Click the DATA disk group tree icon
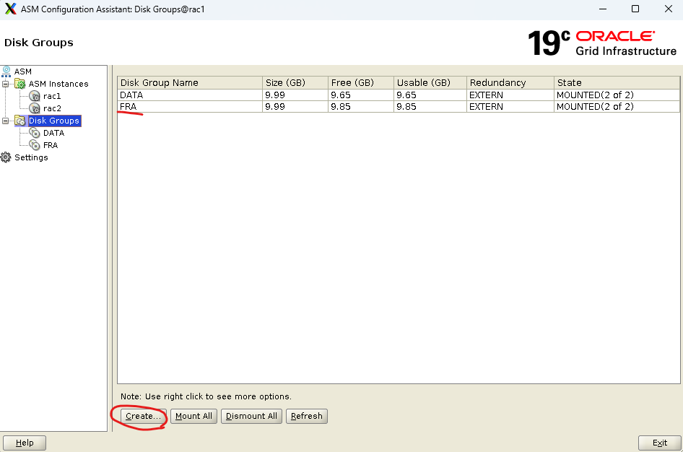This screenshot has height=452, width=683. pos(35,133)
